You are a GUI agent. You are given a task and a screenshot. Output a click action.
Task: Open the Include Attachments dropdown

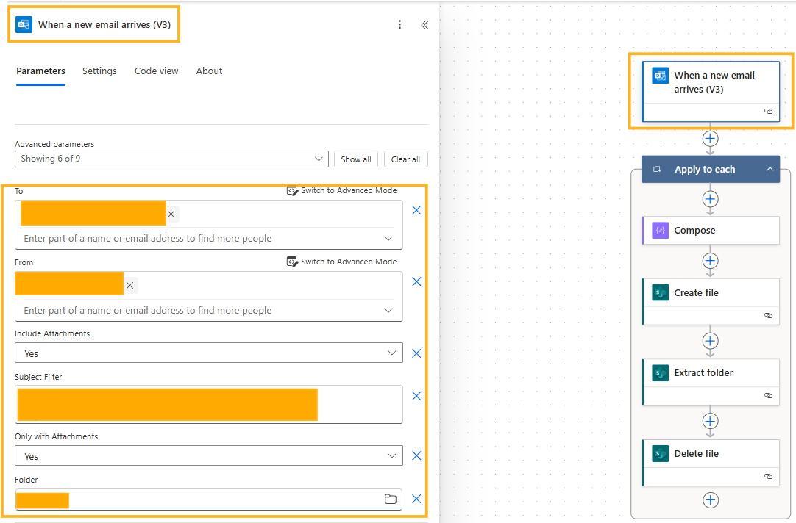pyautogui.click(x=209, y=353)
